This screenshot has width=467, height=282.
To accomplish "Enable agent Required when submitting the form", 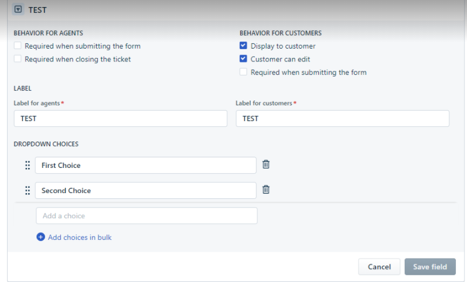I will [18, 46].
